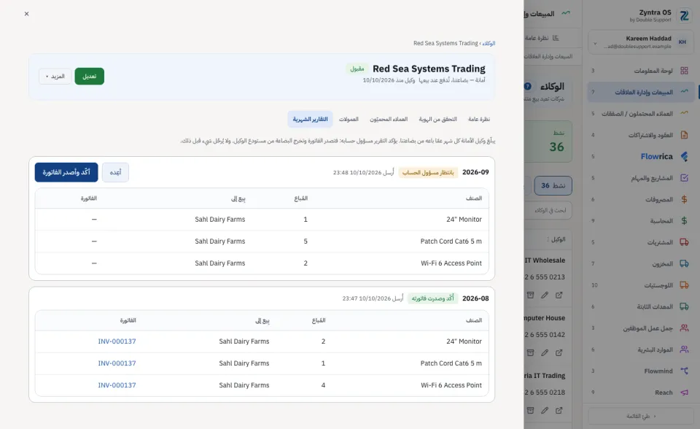
Task: Open the Reach megaphone icon
Action: click(684, 393)
